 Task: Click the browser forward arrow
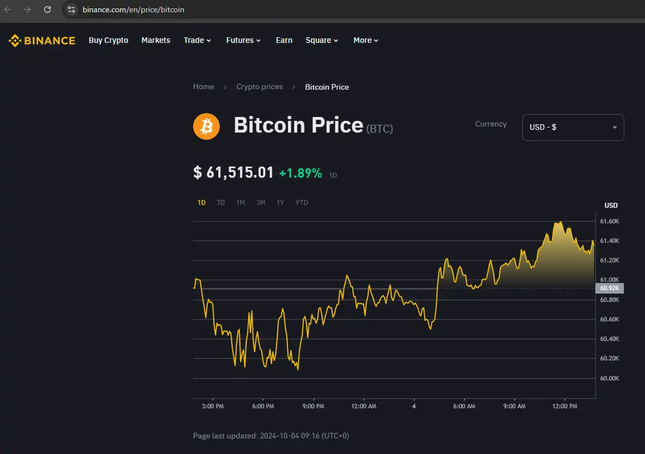pos(27,10)
